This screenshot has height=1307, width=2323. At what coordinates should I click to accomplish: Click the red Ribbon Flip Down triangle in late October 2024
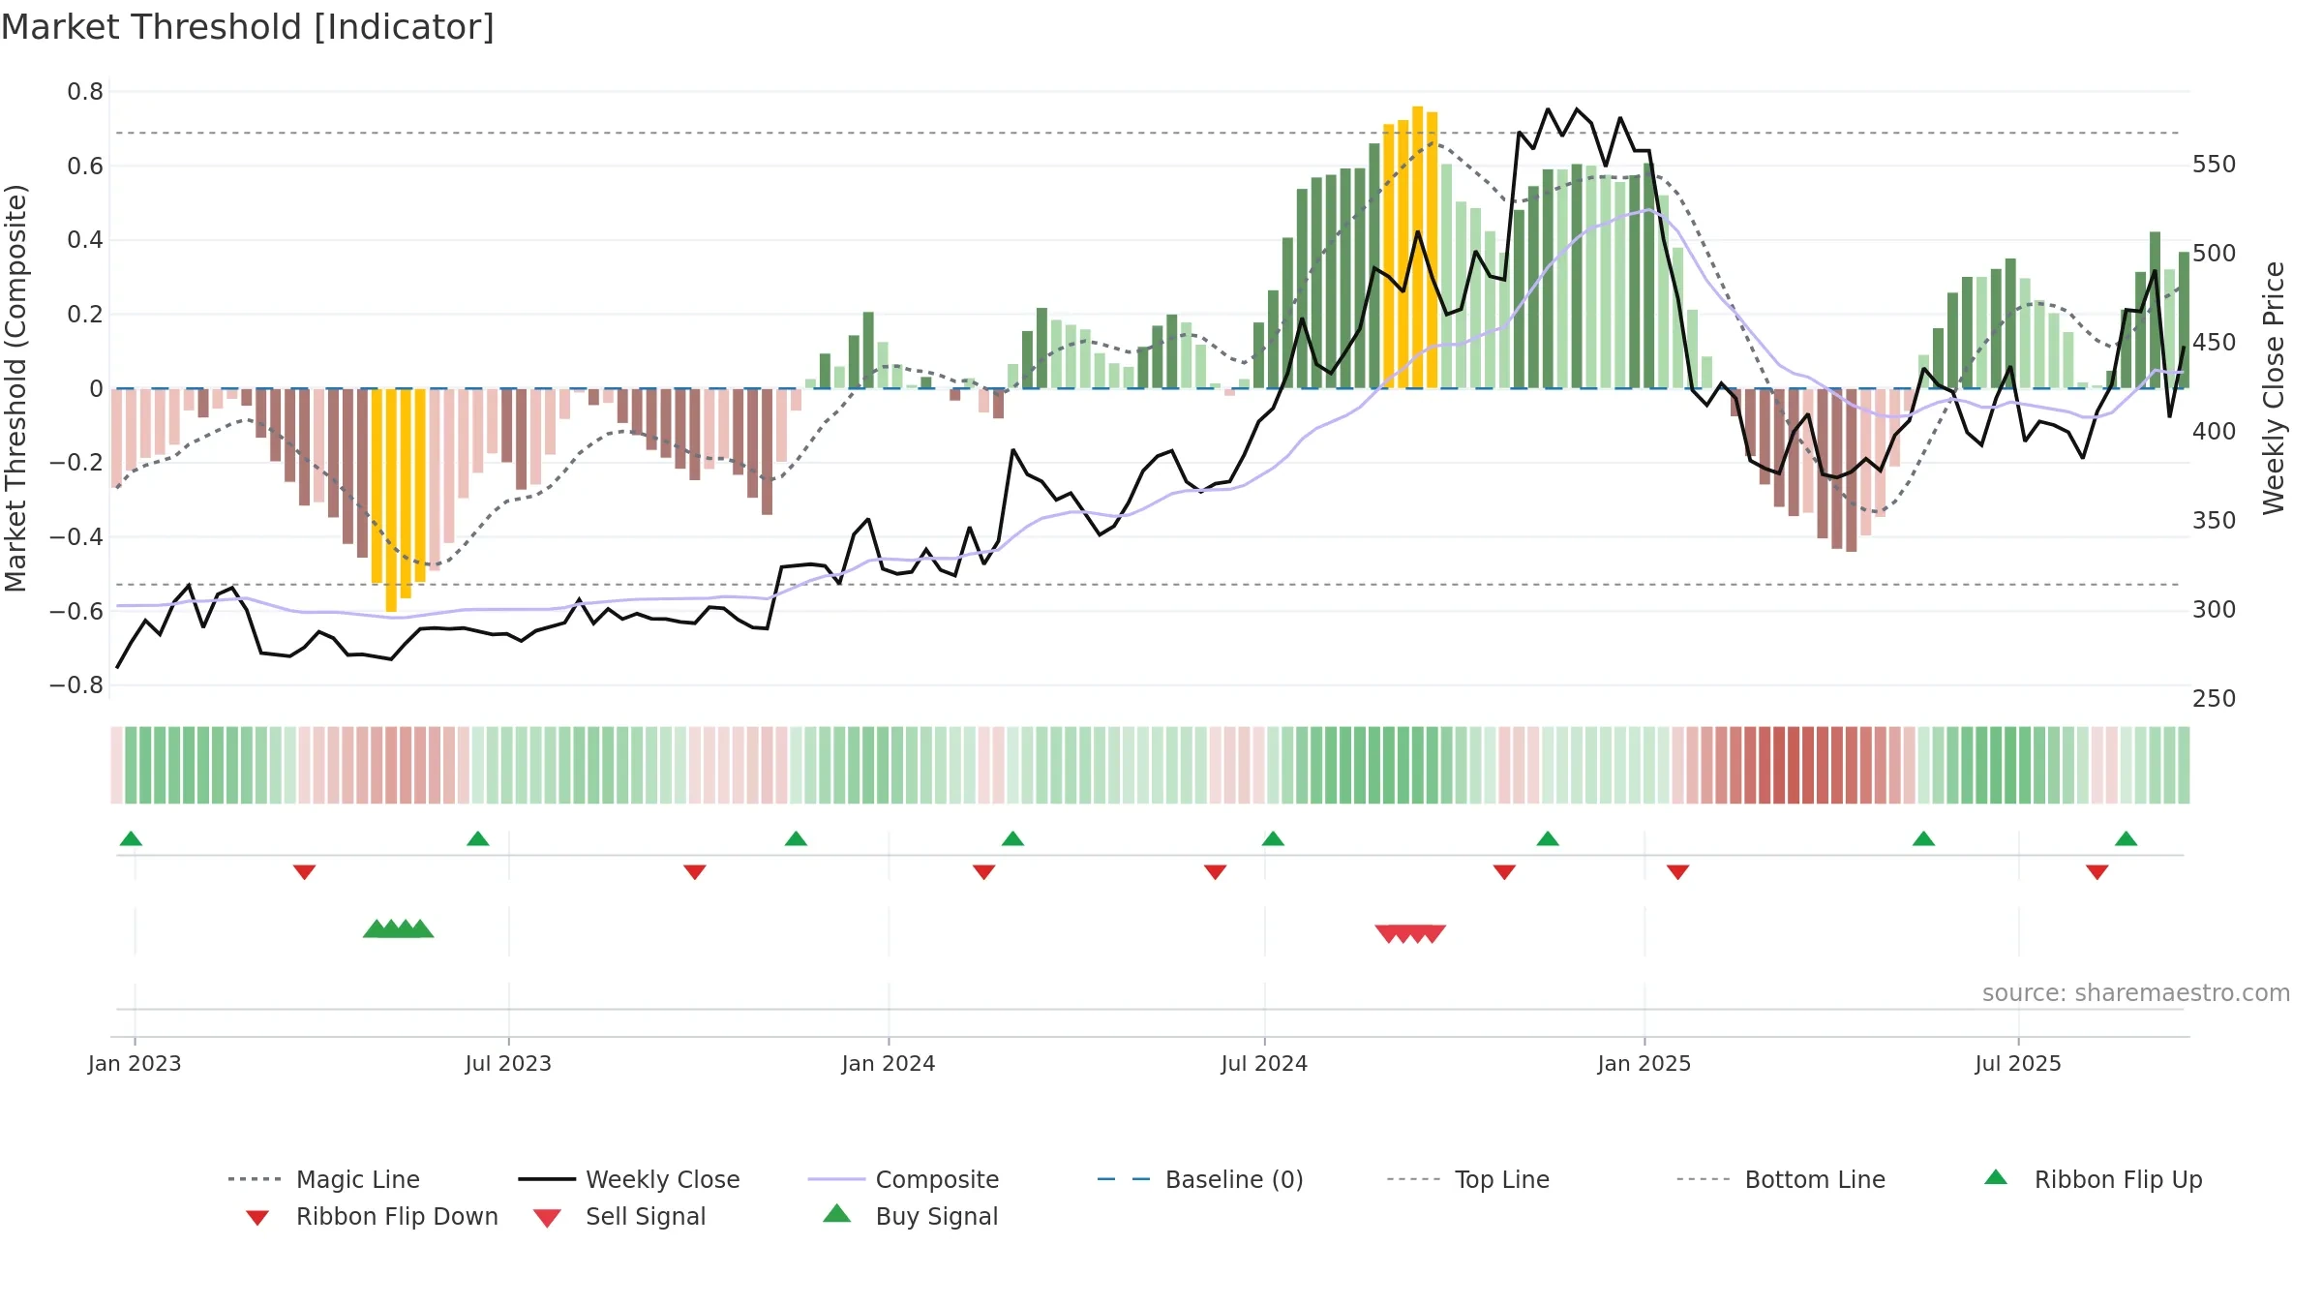[x=1504, y=872]
